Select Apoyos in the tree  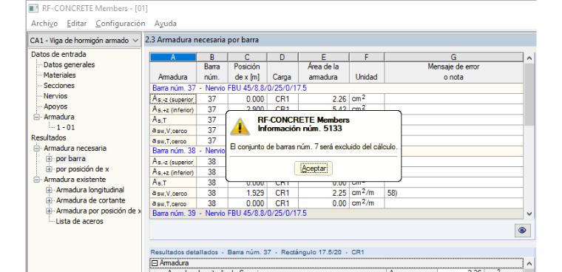pos(55,106)
